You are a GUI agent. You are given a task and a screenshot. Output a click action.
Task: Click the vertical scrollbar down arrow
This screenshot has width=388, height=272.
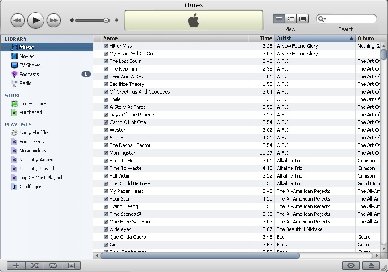[384, 249]
